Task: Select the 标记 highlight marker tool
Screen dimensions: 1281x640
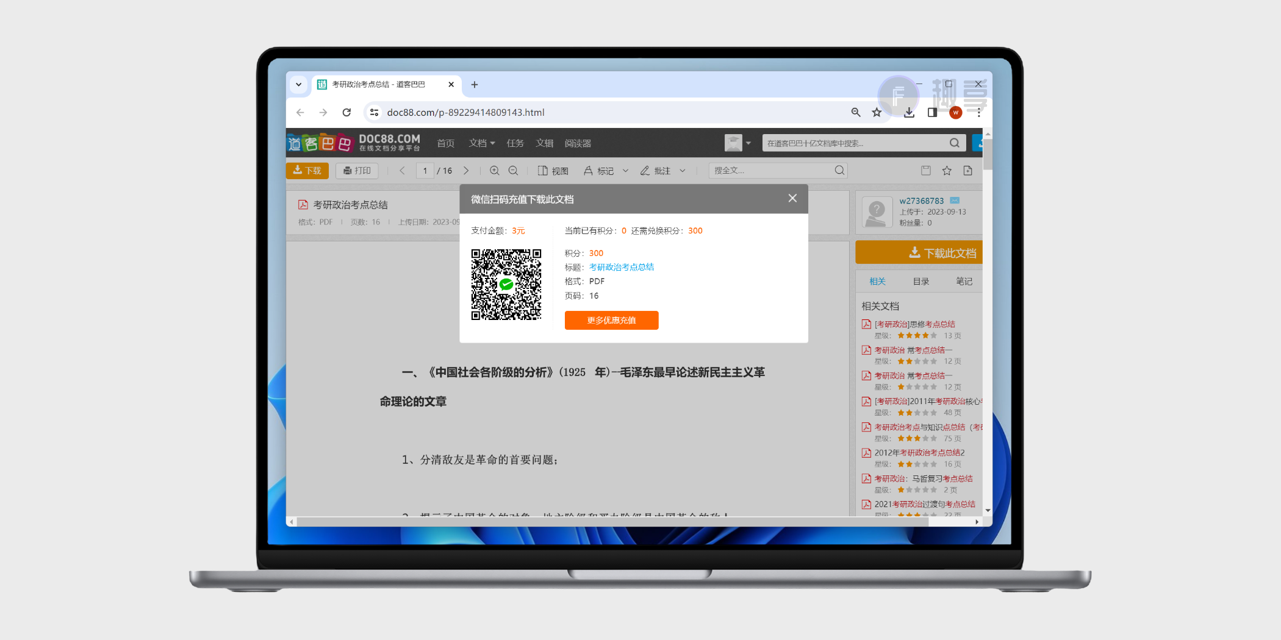Action: (598, 171)
